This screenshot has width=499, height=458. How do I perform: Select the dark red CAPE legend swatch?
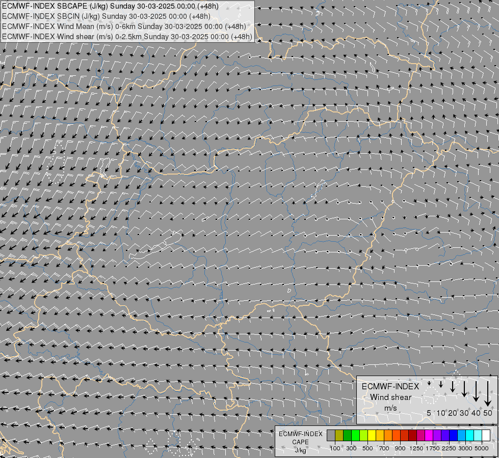pos(413,435)
